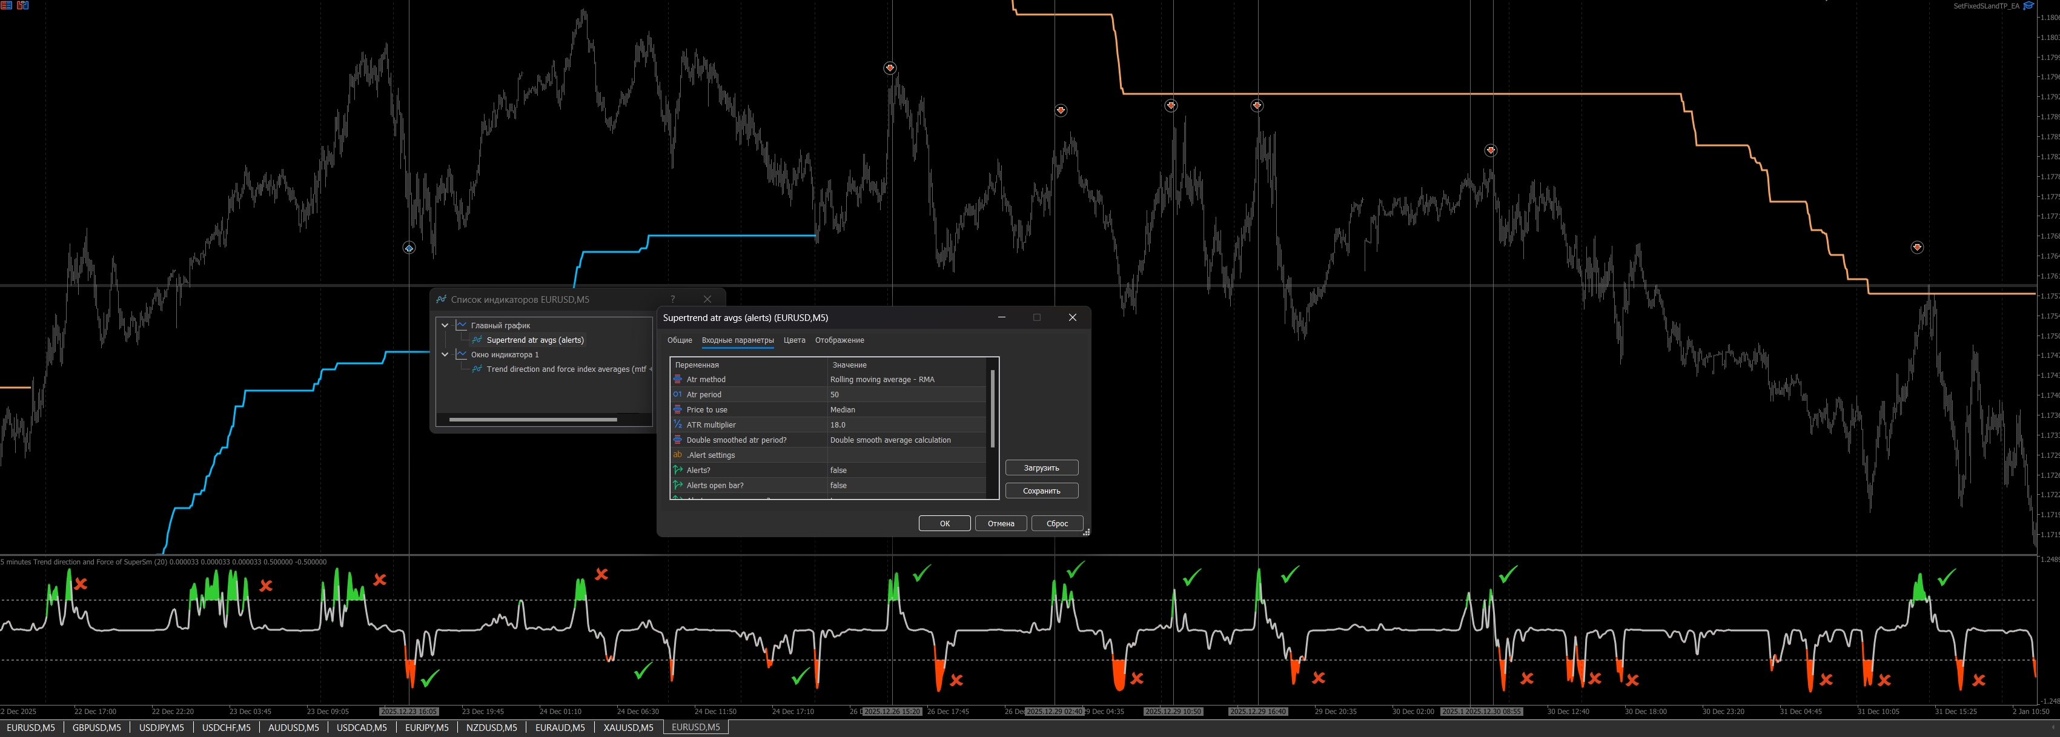The width and height of the screenshot is (2060, 737).
Task: Click the ATR multiplier fraction icon
Action: (677, 425)
